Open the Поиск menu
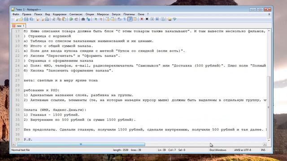 coord(38,14)
